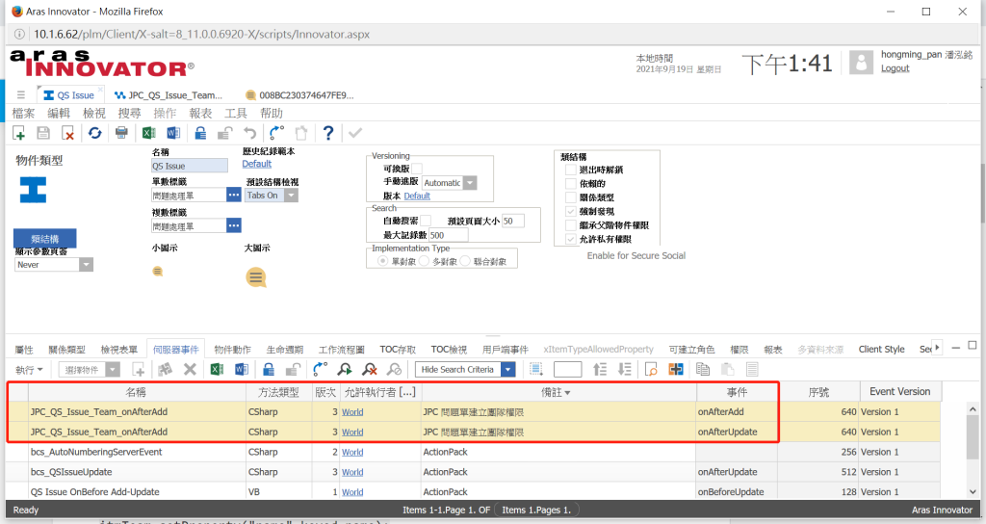Click the new relationship icon in the grid toolbar
Image resolution: width=986 pixels, height=524 pixels.
tap(139, 369)
